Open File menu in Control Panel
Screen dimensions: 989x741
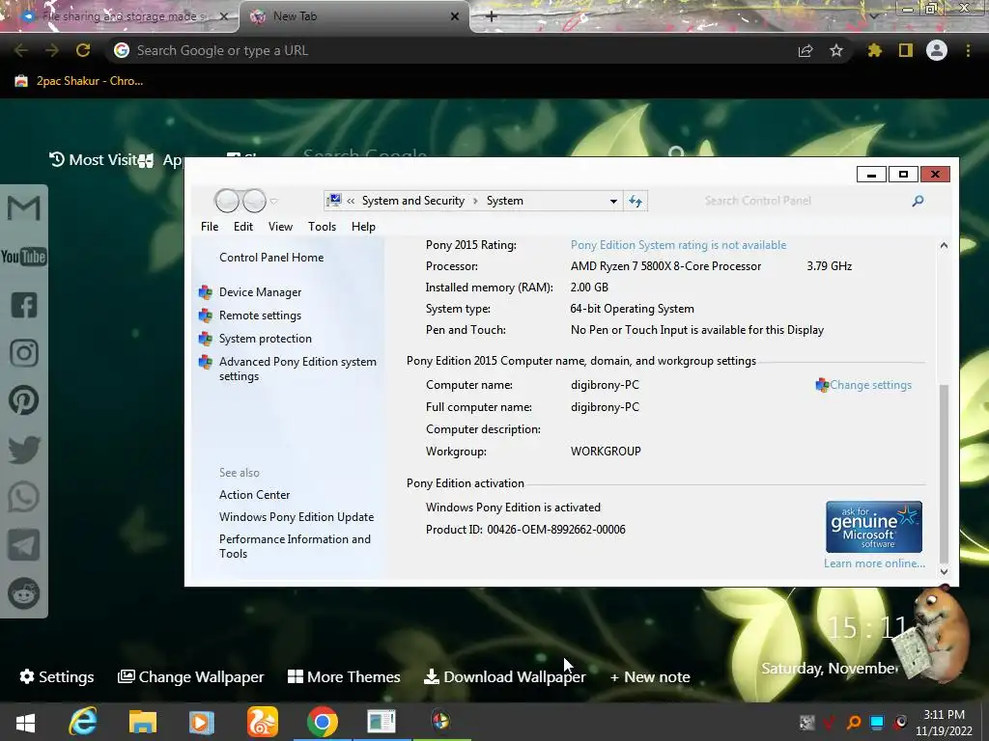click(210, 226)
